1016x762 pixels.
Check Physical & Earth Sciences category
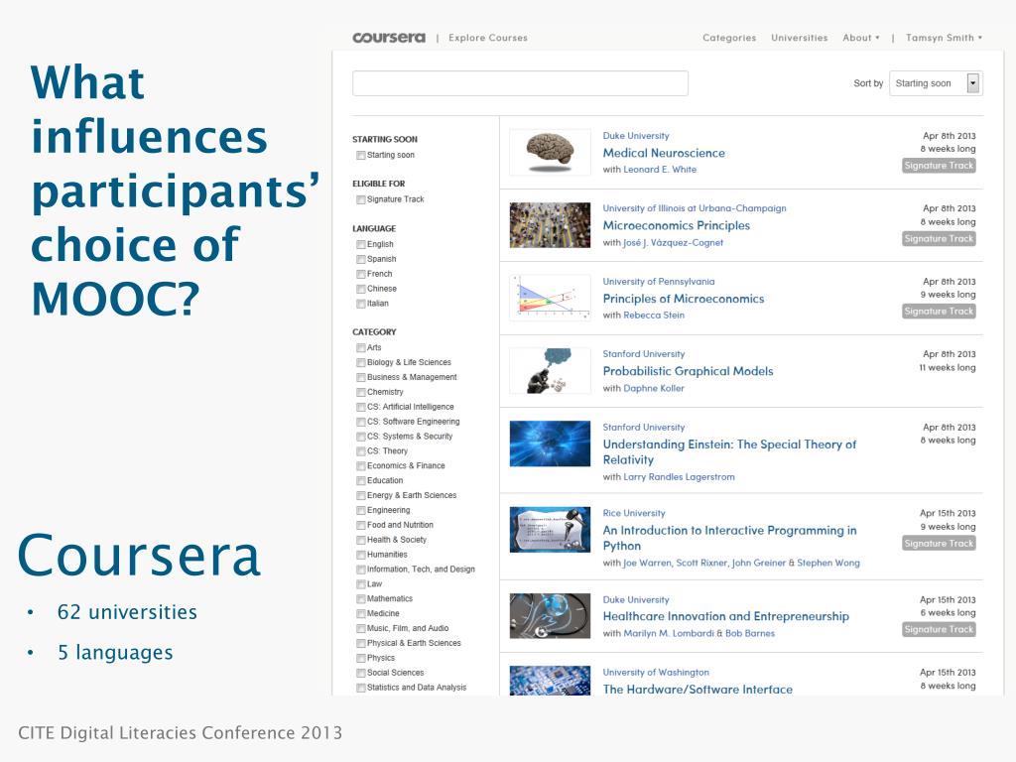360,643
